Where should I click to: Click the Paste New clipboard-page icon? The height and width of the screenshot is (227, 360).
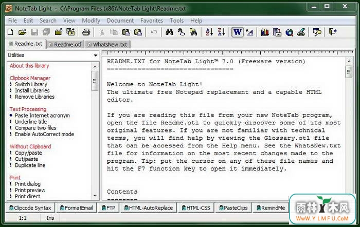pos(138,32)
